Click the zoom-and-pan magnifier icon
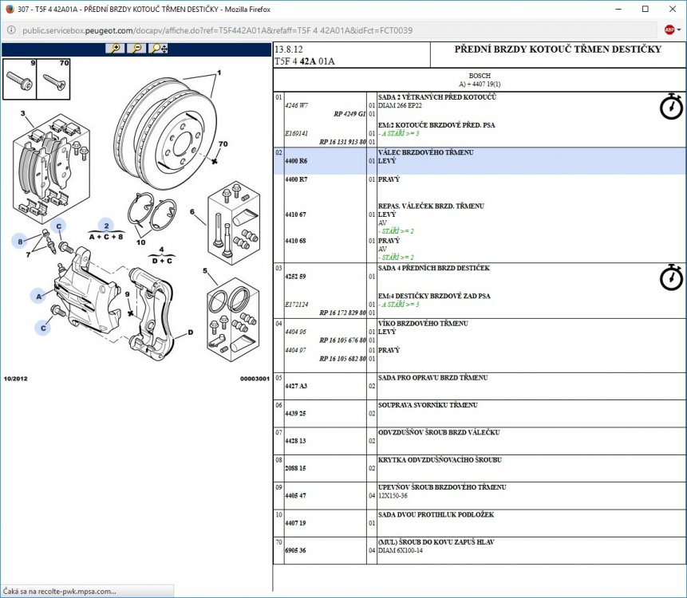This screenshot has width=687, height=598. click(159, 48)
